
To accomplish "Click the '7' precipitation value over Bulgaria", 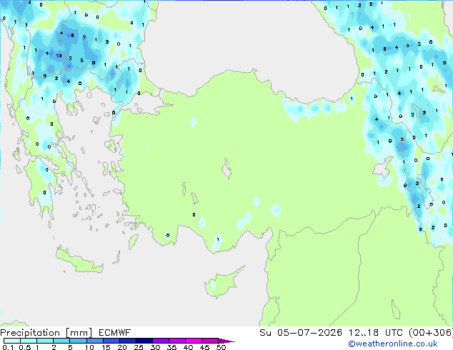I will (84, 38).
